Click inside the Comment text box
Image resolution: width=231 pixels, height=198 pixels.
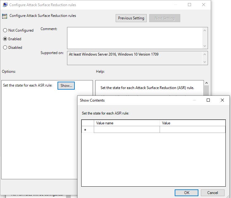[x=134, y=37]
